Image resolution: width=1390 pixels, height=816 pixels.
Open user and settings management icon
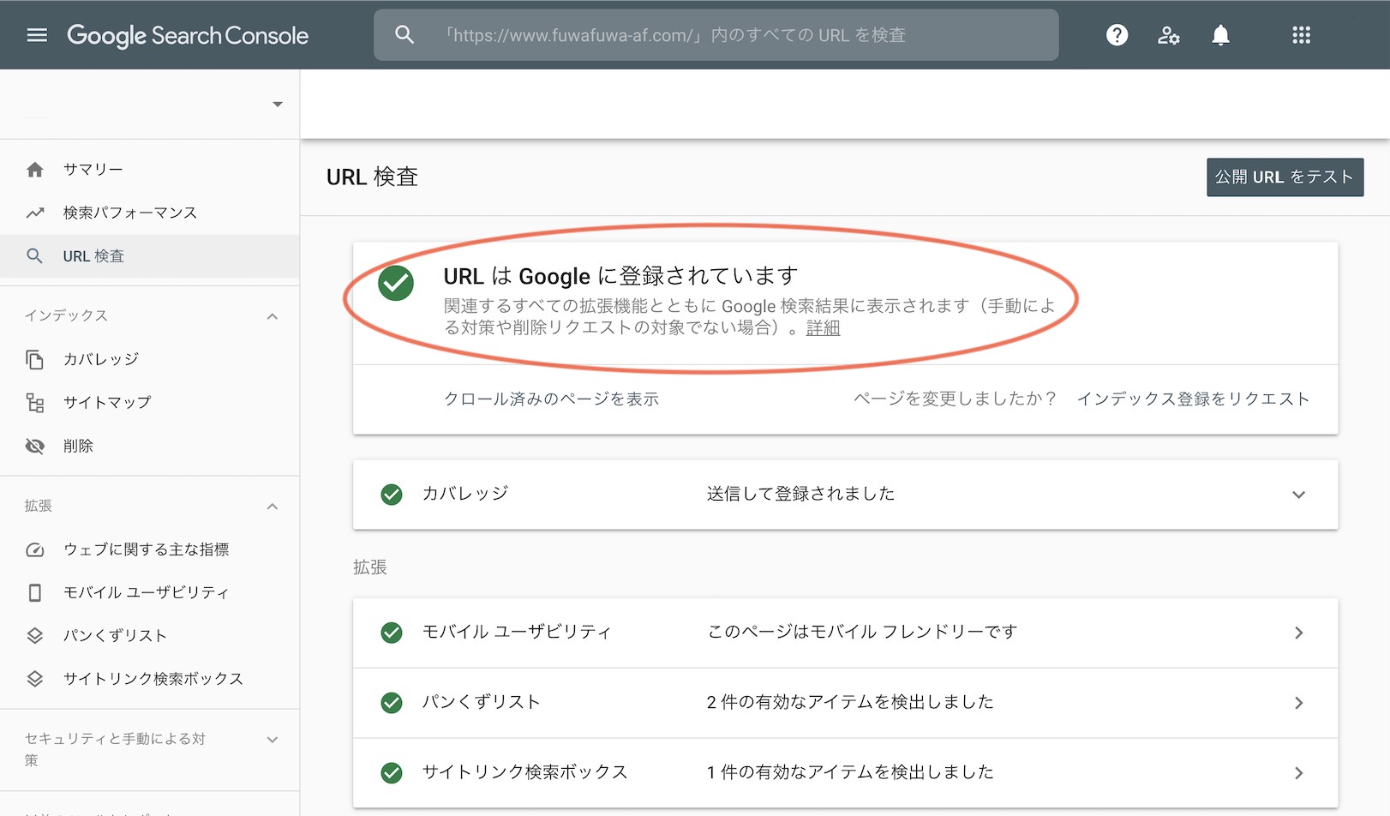click(1168, 35)
